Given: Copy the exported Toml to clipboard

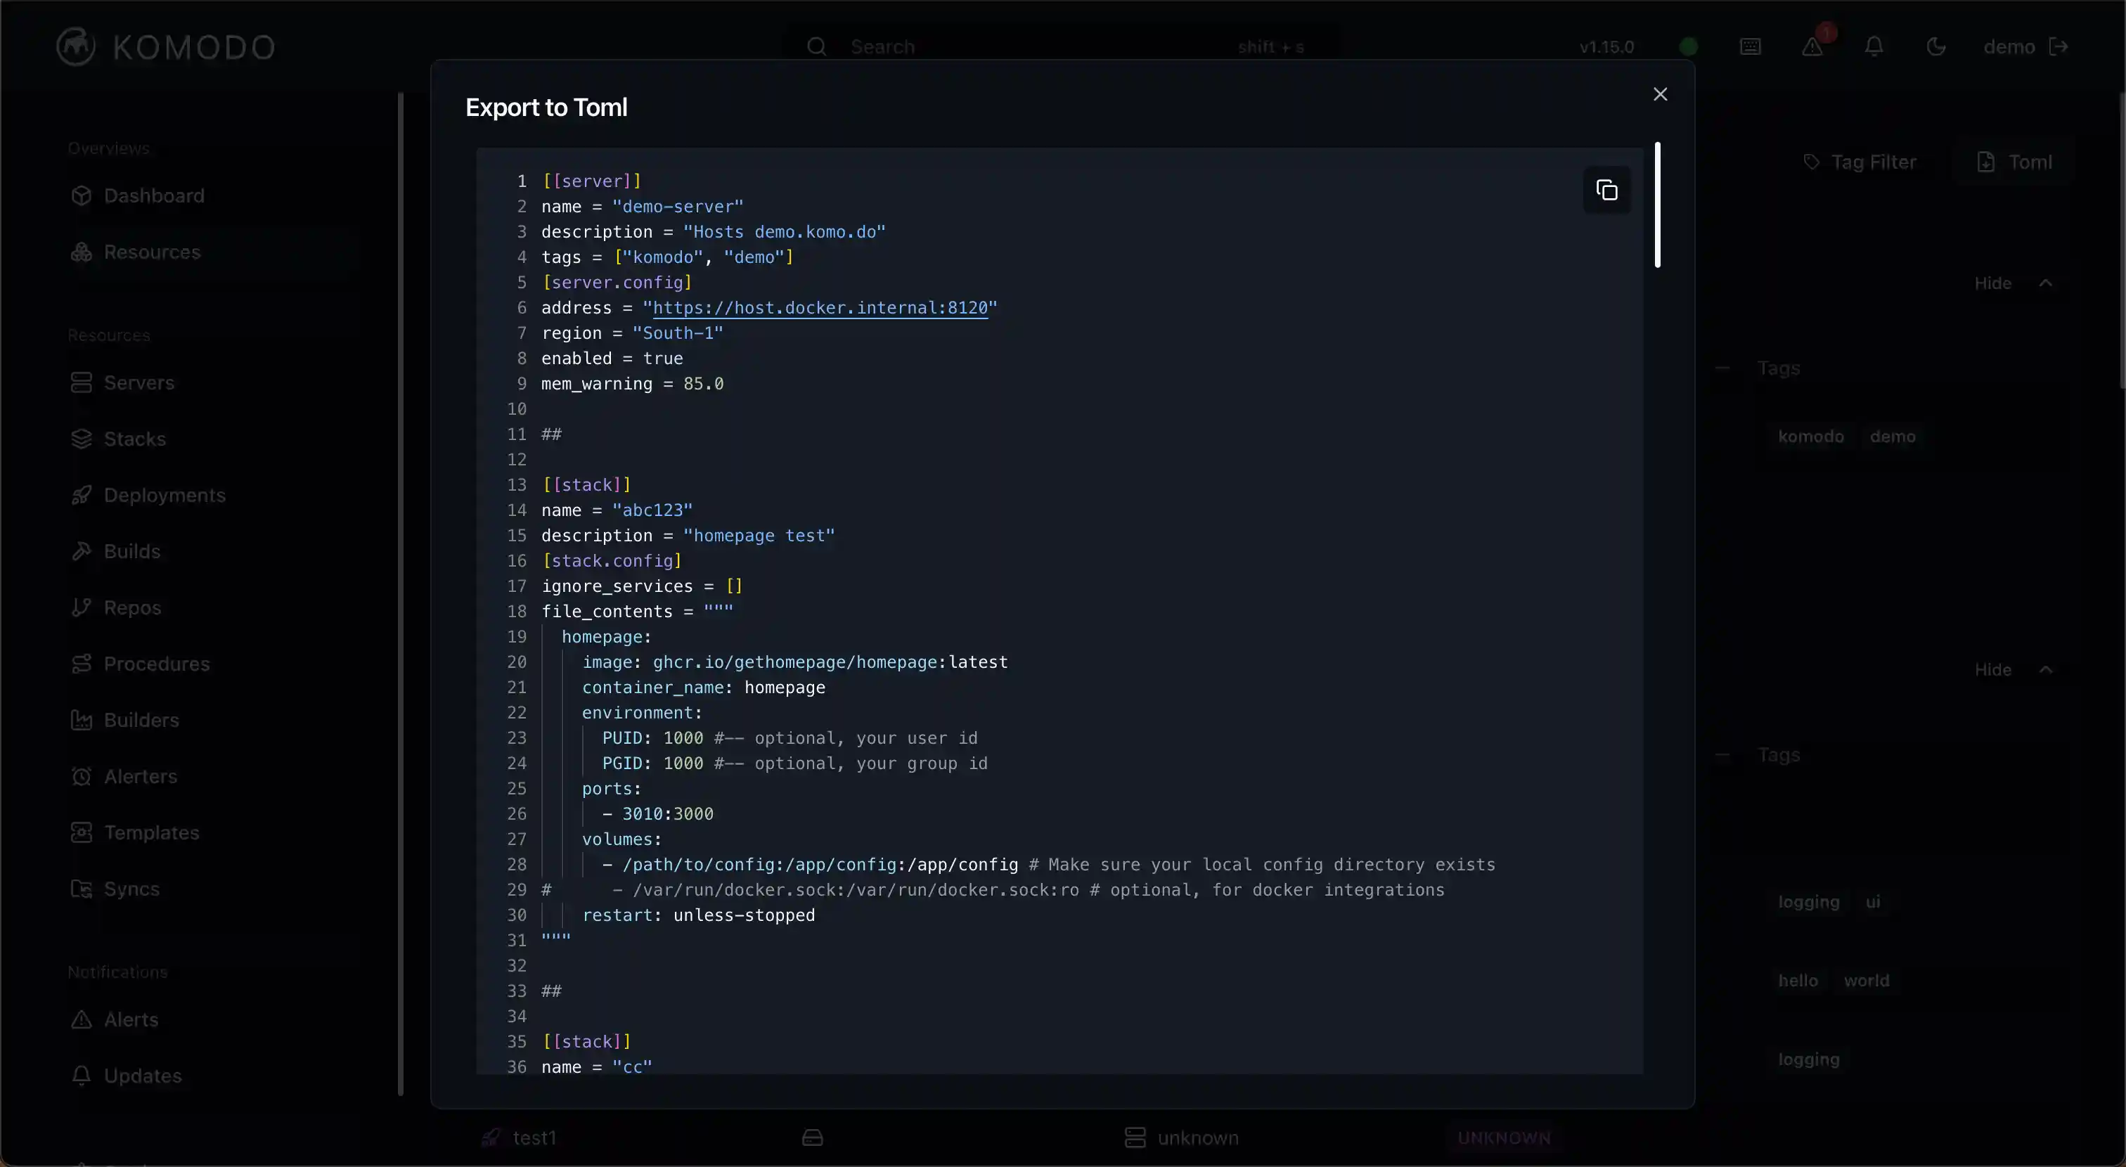Looking at the screenshot, I should (x=1606, y=191).
